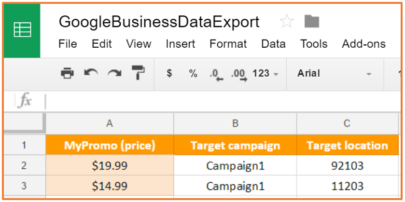Format as percent
The image size is (405, 202).
[193, 74]
